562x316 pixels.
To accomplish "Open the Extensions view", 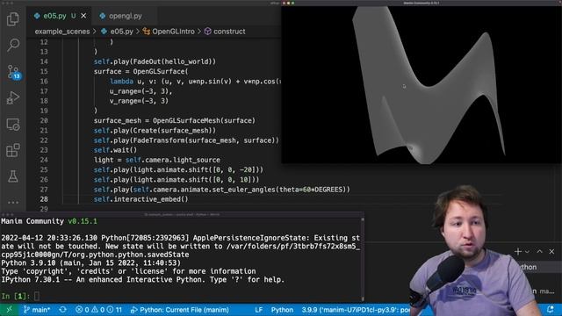I will pyautogui.click(x=13, y=150).
